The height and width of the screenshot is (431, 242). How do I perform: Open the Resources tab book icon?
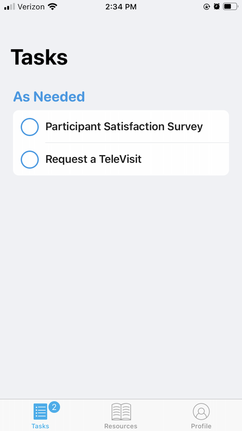(x=121, y=411)
